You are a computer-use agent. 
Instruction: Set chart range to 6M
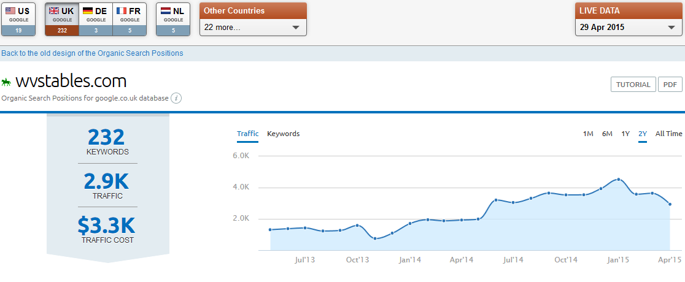click(607, 134)
